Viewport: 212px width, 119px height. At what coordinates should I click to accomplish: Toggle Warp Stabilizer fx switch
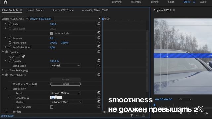tap(7, 75)
